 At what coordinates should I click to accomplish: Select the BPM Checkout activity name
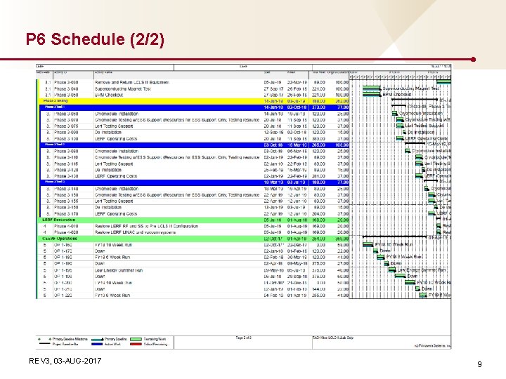[x=109, y=95]
